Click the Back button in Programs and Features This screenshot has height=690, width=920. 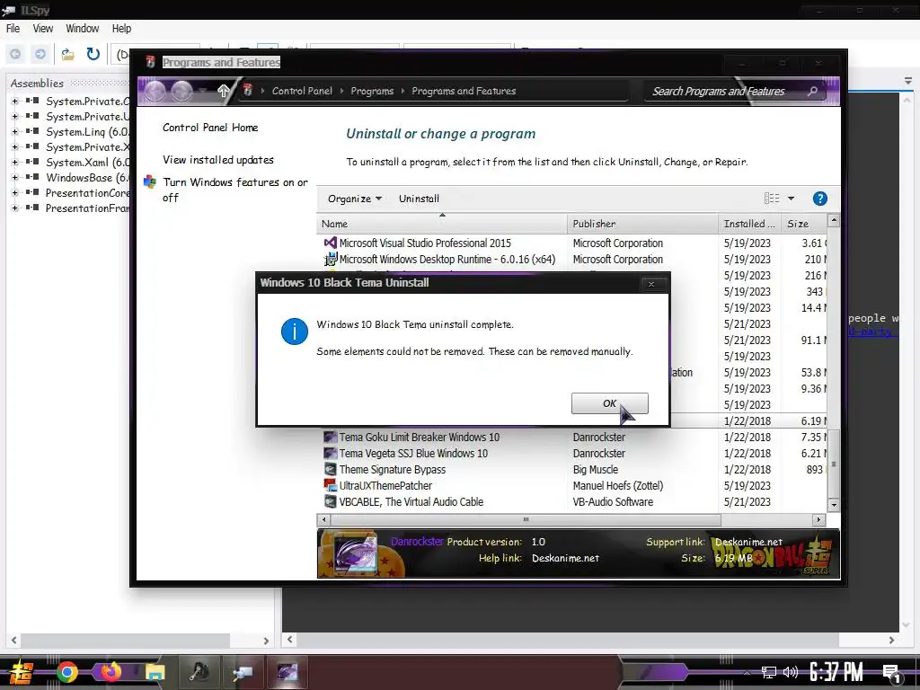click(x=155, y=91)
